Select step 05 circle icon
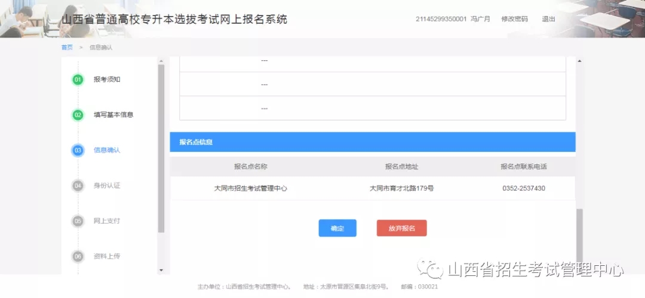Screen dimensions: 645x298 click(x=78, y=221)
